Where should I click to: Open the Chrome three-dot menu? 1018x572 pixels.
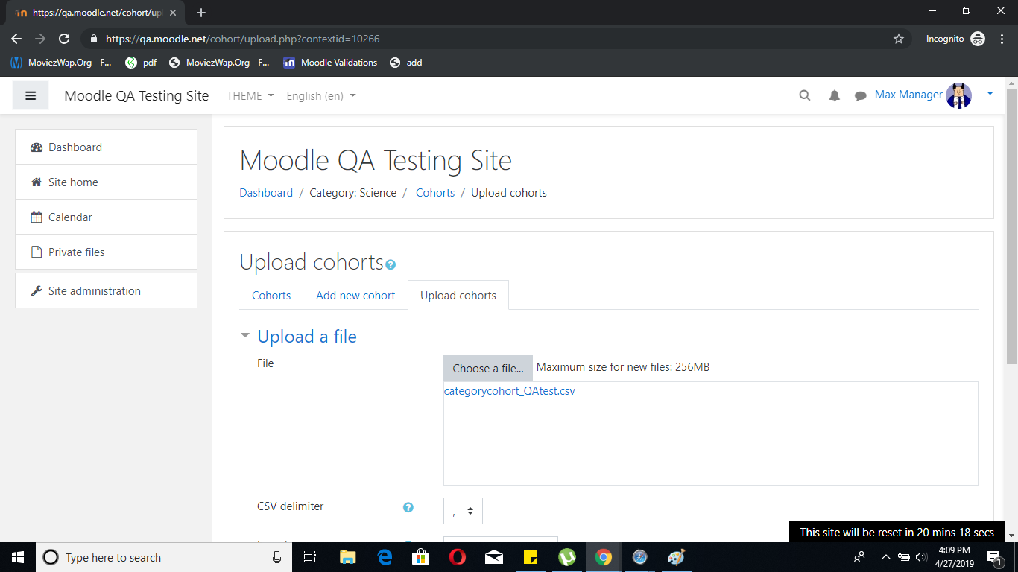[1002, 39]
